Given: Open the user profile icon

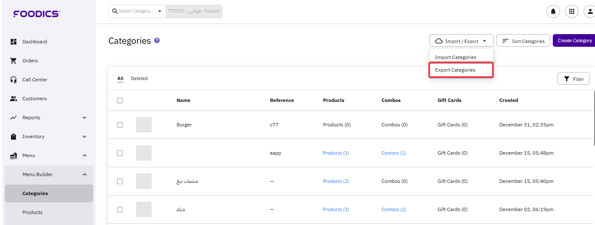Looking at the screenshot, I should 590,11.
